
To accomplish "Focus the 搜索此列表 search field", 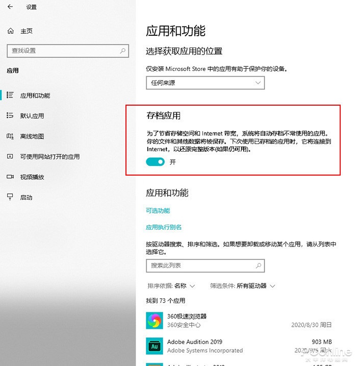I will tap(205, 265).
